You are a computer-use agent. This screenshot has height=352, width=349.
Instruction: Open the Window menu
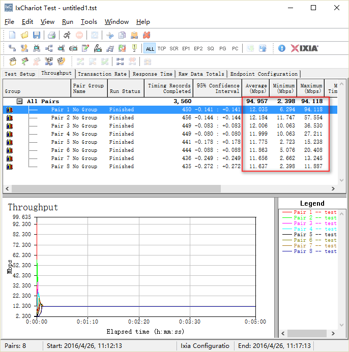[x=117, y=22]
